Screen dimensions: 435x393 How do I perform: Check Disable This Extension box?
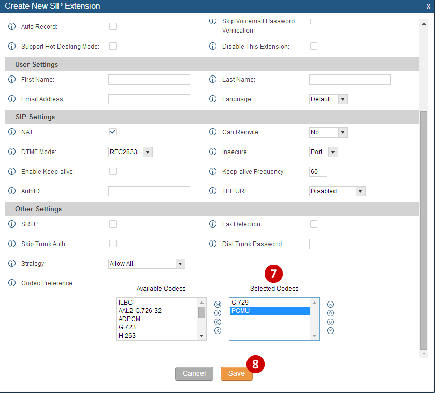pos(314,46)
